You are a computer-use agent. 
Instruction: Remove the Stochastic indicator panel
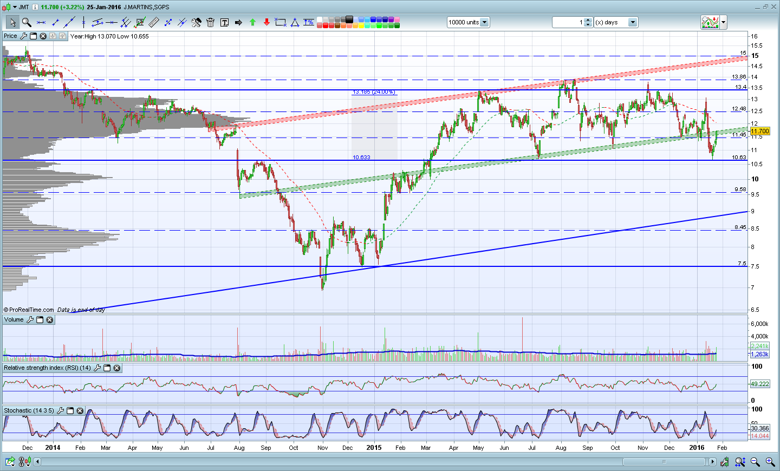pyautogui.click(x=80, y=411)
